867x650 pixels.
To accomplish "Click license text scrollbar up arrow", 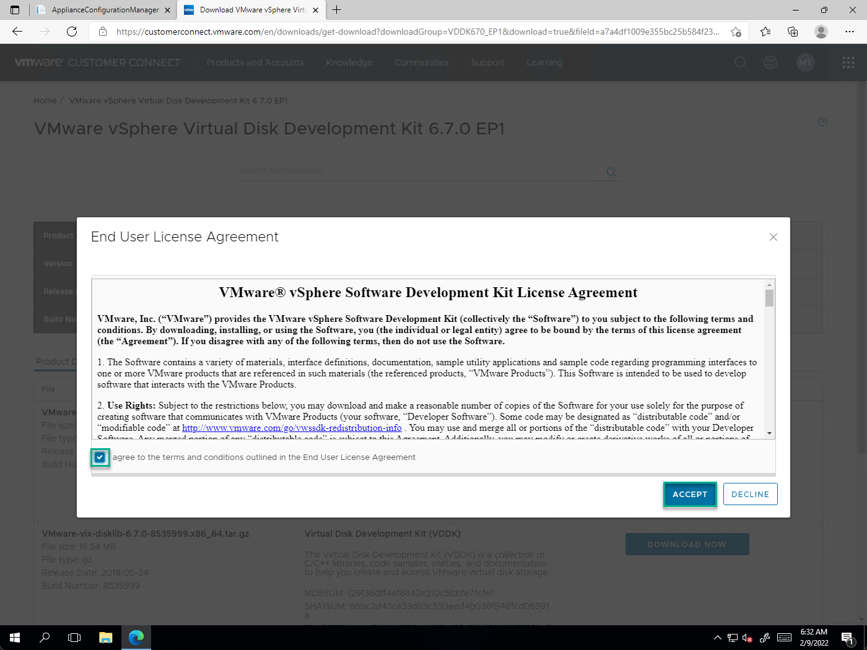I will [769, 285].
